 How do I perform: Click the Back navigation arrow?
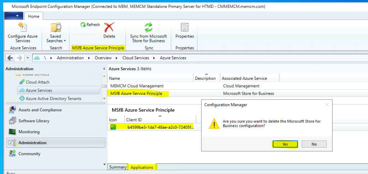pos(10,58)
